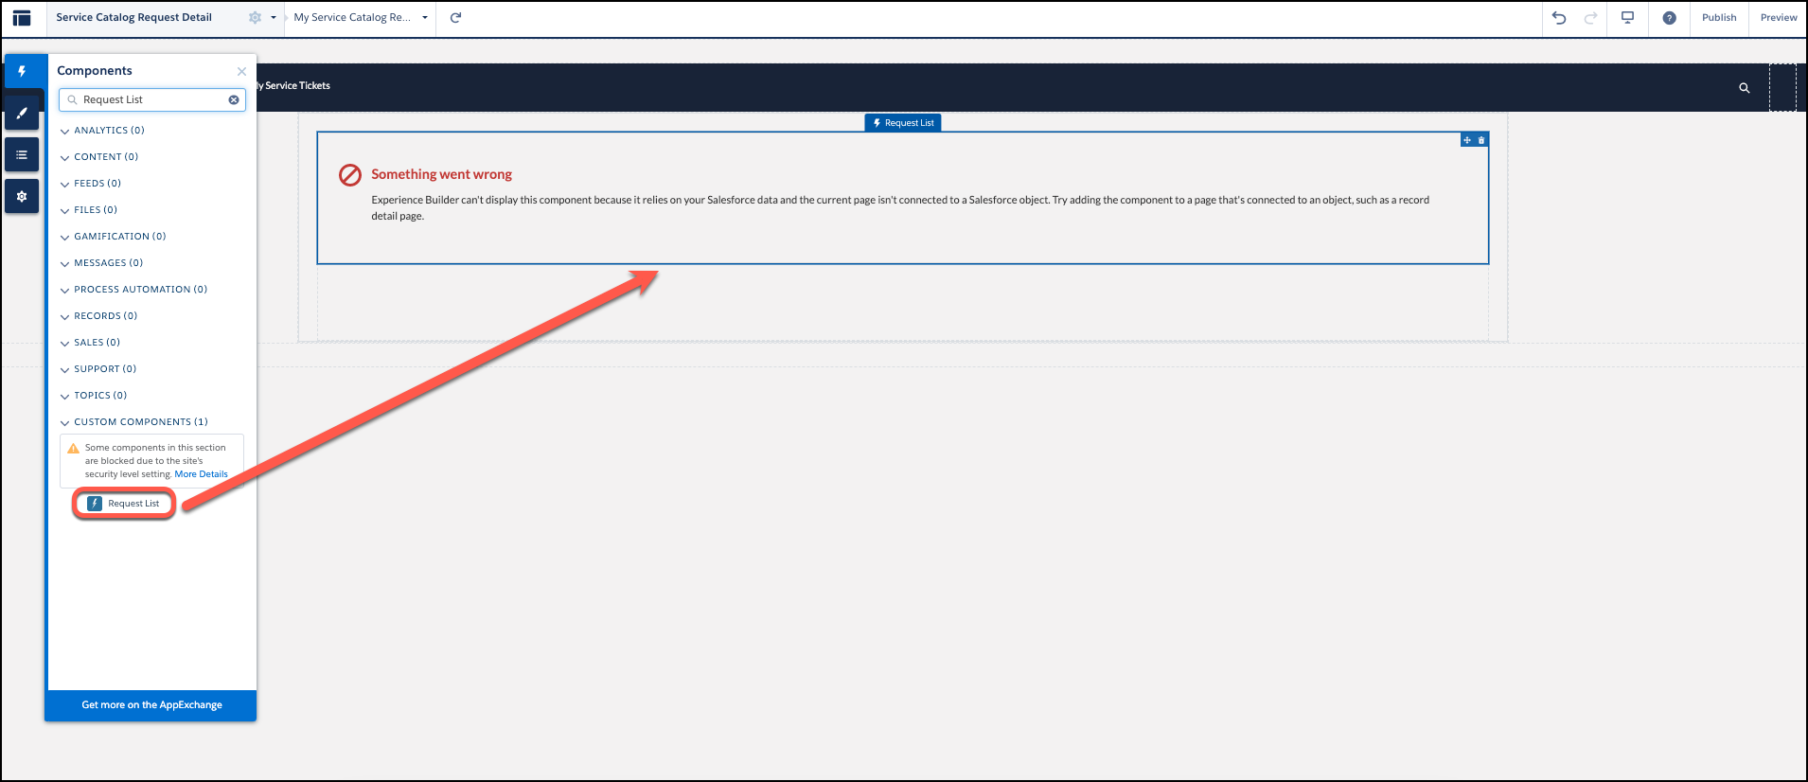
Task: Click the security warning triangle icon
Action: click(73, 449)
